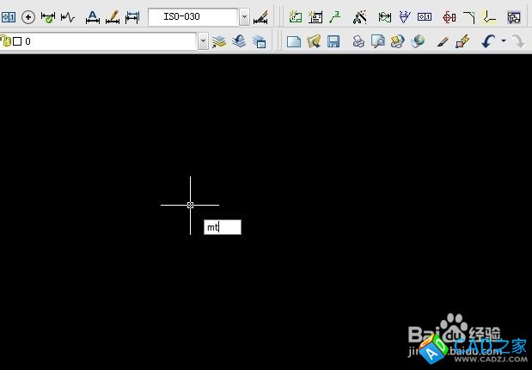Click the mt command input box
532x370 pixels.
(x=223, y=227)
